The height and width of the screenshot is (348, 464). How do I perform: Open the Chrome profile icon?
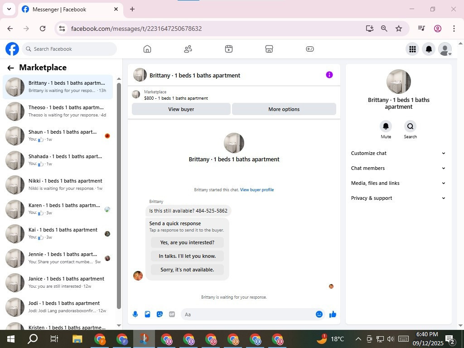coord(438,29)
